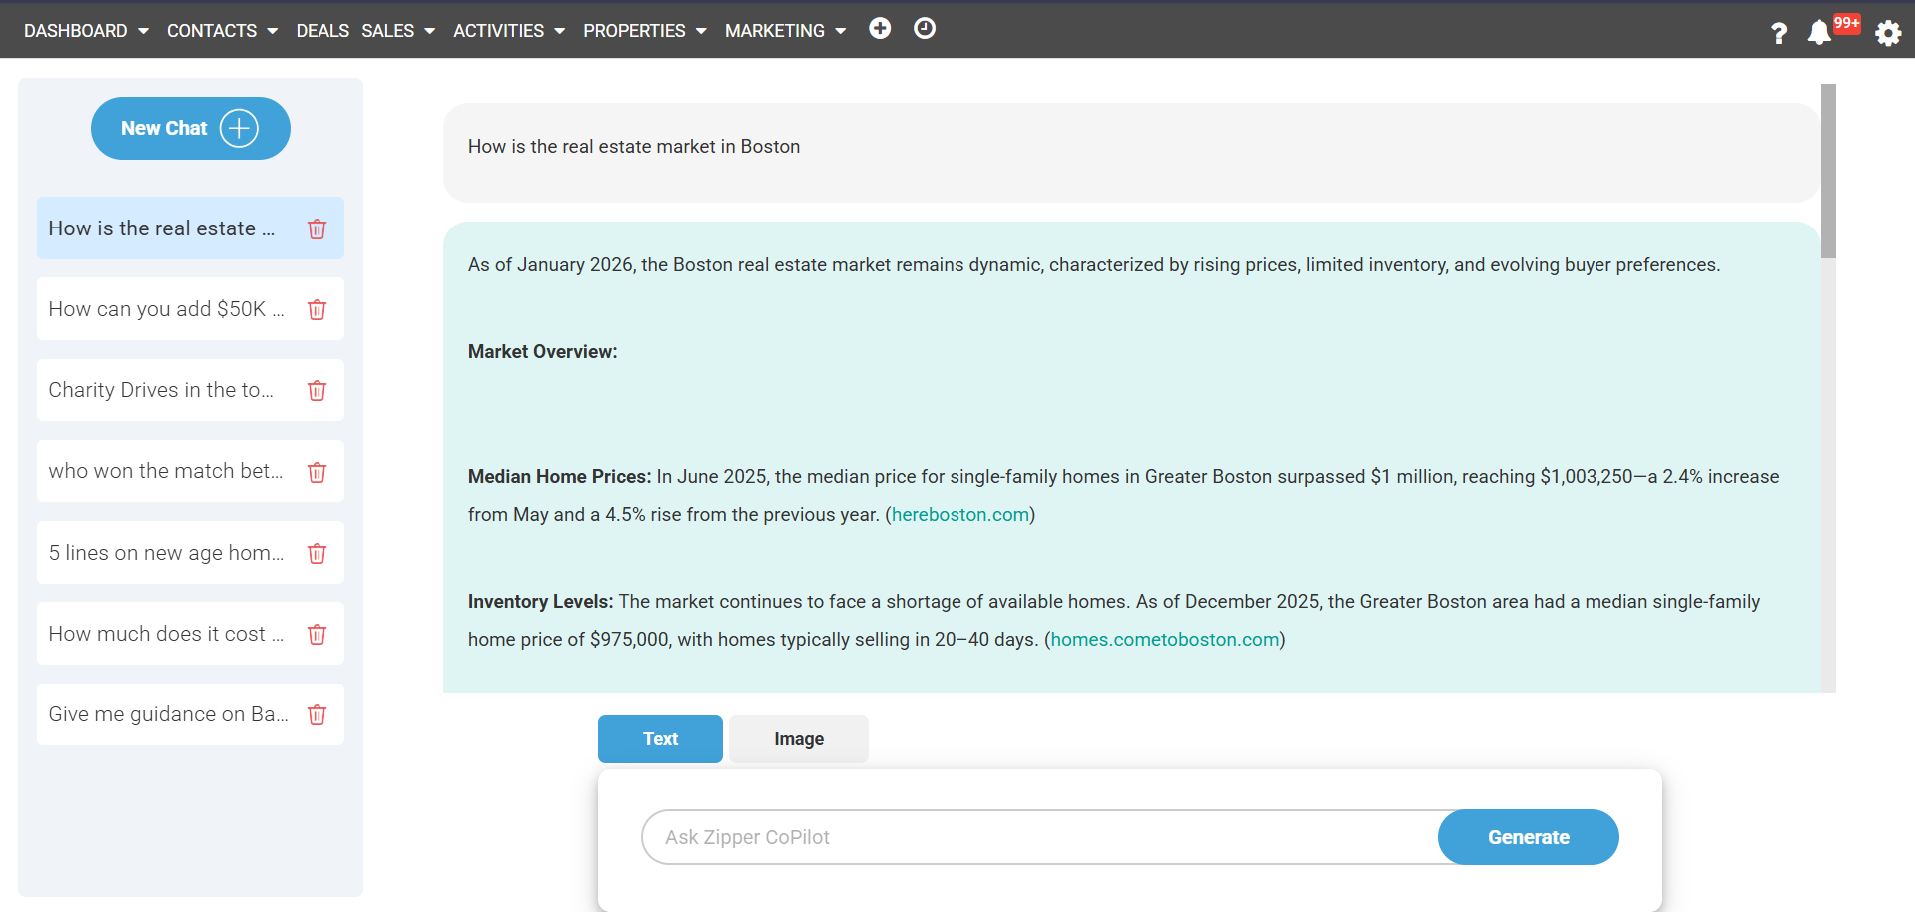The image size is (1915, 912).
Task: Expand the Dashboard dropdown menu
Action: point(86,31)
